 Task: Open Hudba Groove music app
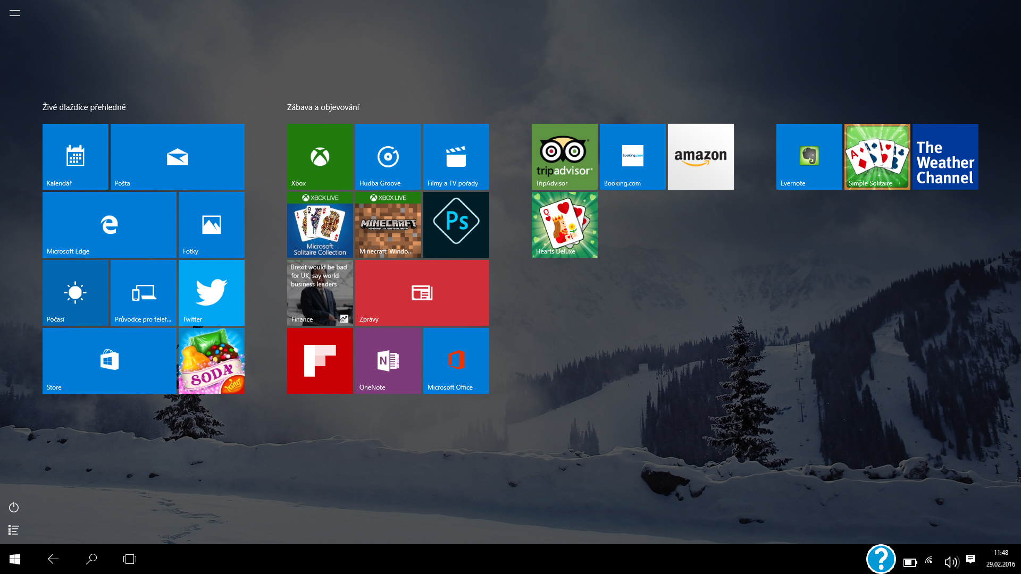pyautogui.click(x=388, y=157)
